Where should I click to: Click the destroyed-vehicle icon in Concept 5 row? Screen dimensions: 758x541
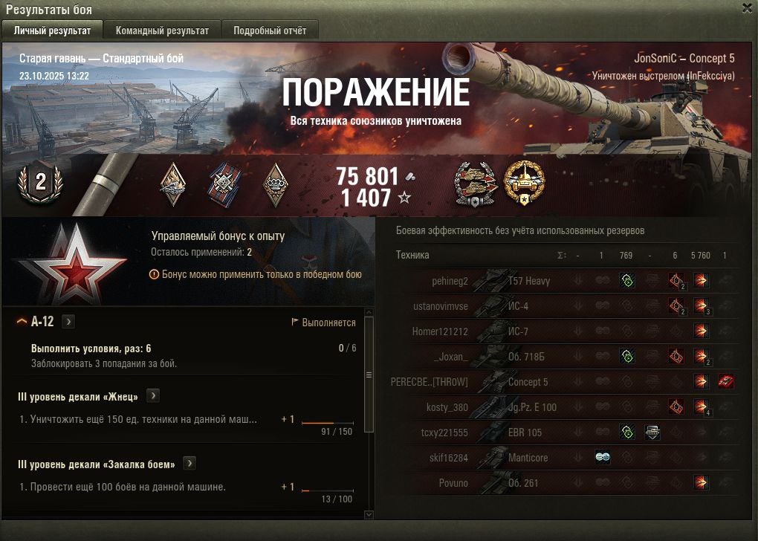725,381
